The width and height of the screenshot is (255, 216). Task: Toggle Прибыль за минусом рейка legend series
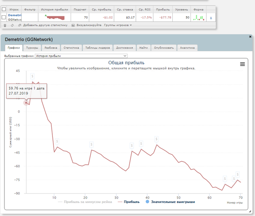85,202
